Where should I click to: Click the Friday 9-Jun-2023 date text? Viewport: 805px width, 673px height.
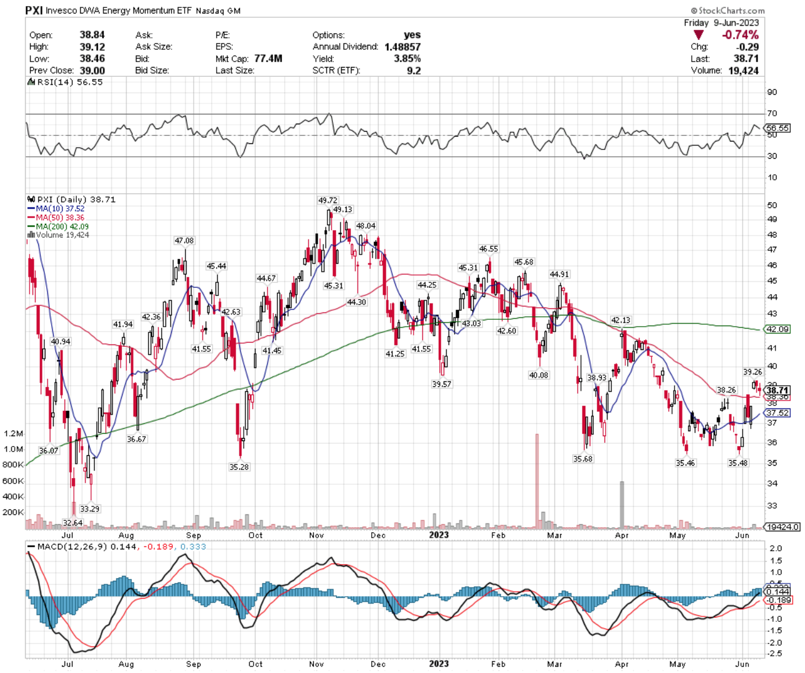coord(721,23)
